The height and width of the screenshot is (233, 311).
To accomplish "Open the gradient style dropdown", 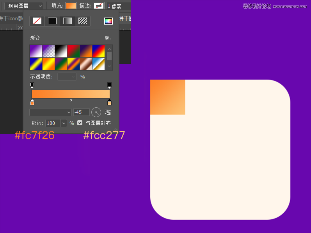I will click(x=50, y=112).
